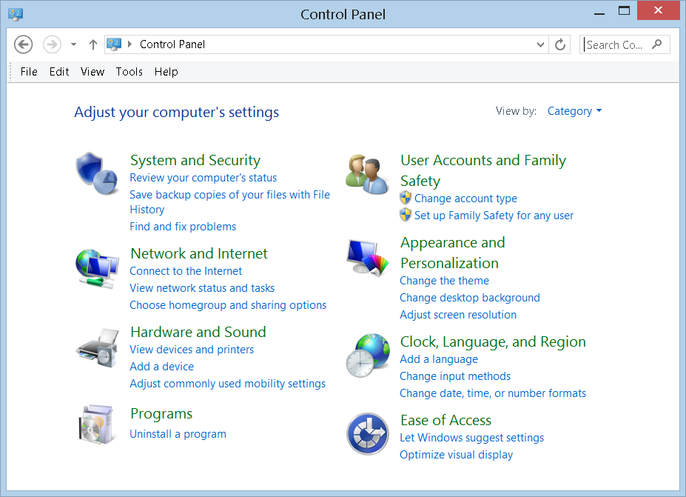Image resolution: width=686 pixels, height=497 pixels.
Task: Click Add a device
Action: 162,367
